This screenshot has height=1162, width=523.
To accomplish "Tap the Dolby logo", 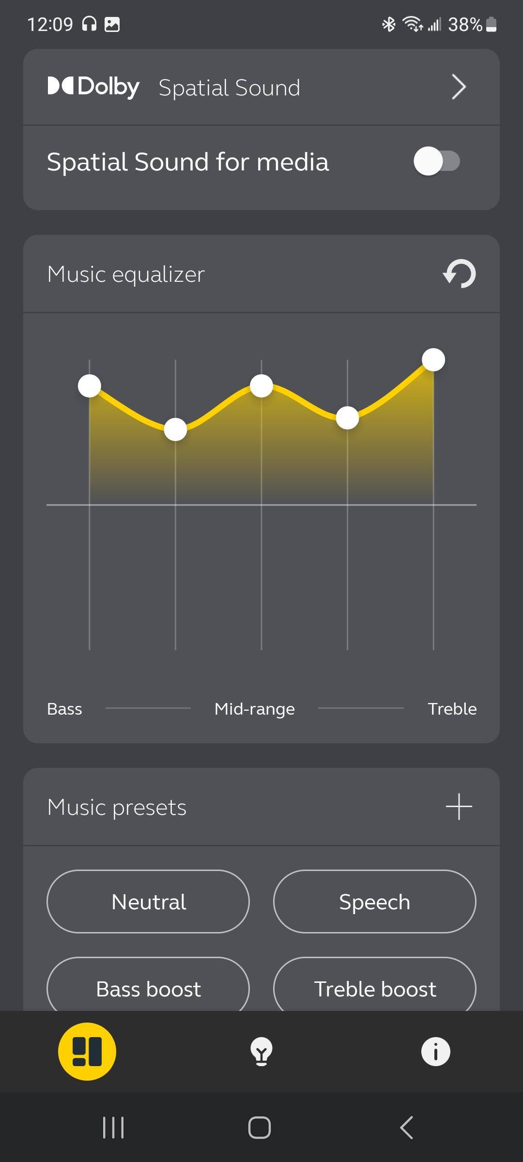I will [93, 87].
